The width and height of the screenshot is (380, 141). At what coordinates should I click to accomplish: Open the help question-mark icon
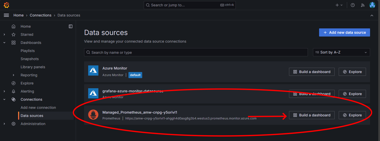click(353, 5)
